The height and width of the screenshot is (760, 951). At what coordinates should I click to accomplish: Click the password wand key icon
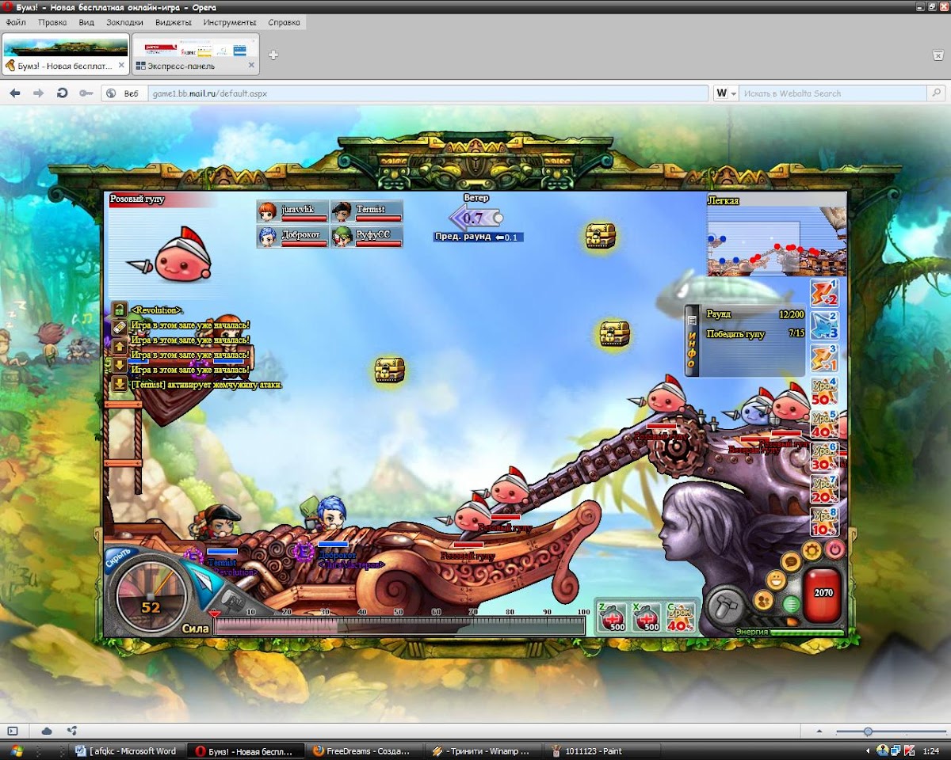pos(86,93)
